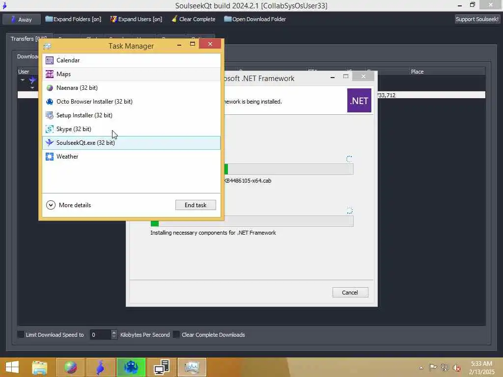
Task: Adjust the download speed spinner arrows
Action: 114,335
